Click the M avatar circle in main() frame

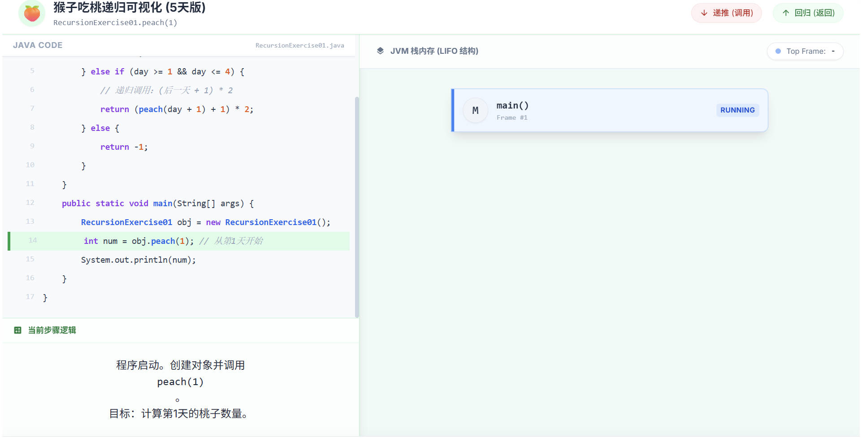[475, 110]
